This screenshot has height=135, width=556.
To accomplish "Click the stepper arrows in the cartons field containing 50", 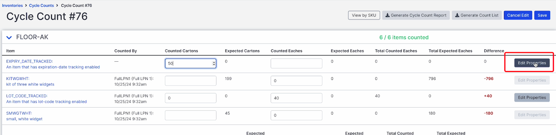I will 214,63.
